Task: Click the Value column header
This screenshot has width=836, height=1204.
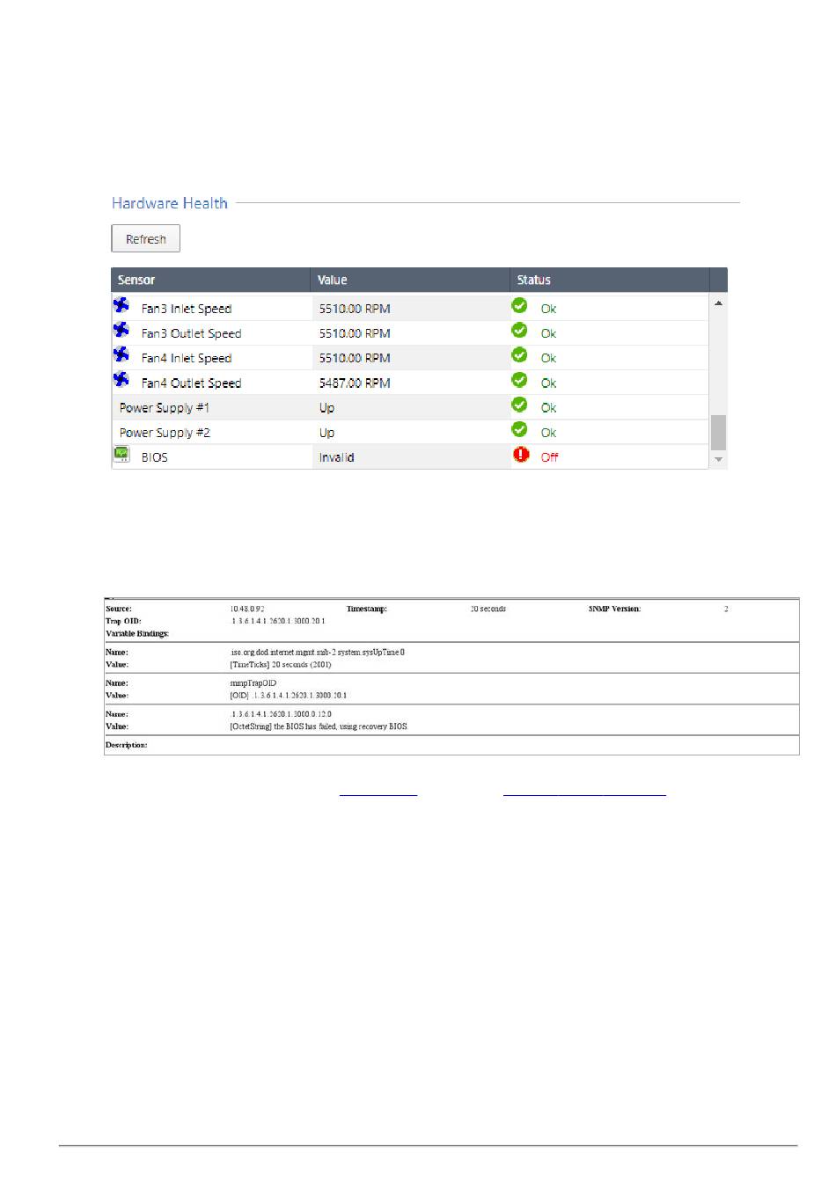Action: pyautogui.click(x=410, y=280)
